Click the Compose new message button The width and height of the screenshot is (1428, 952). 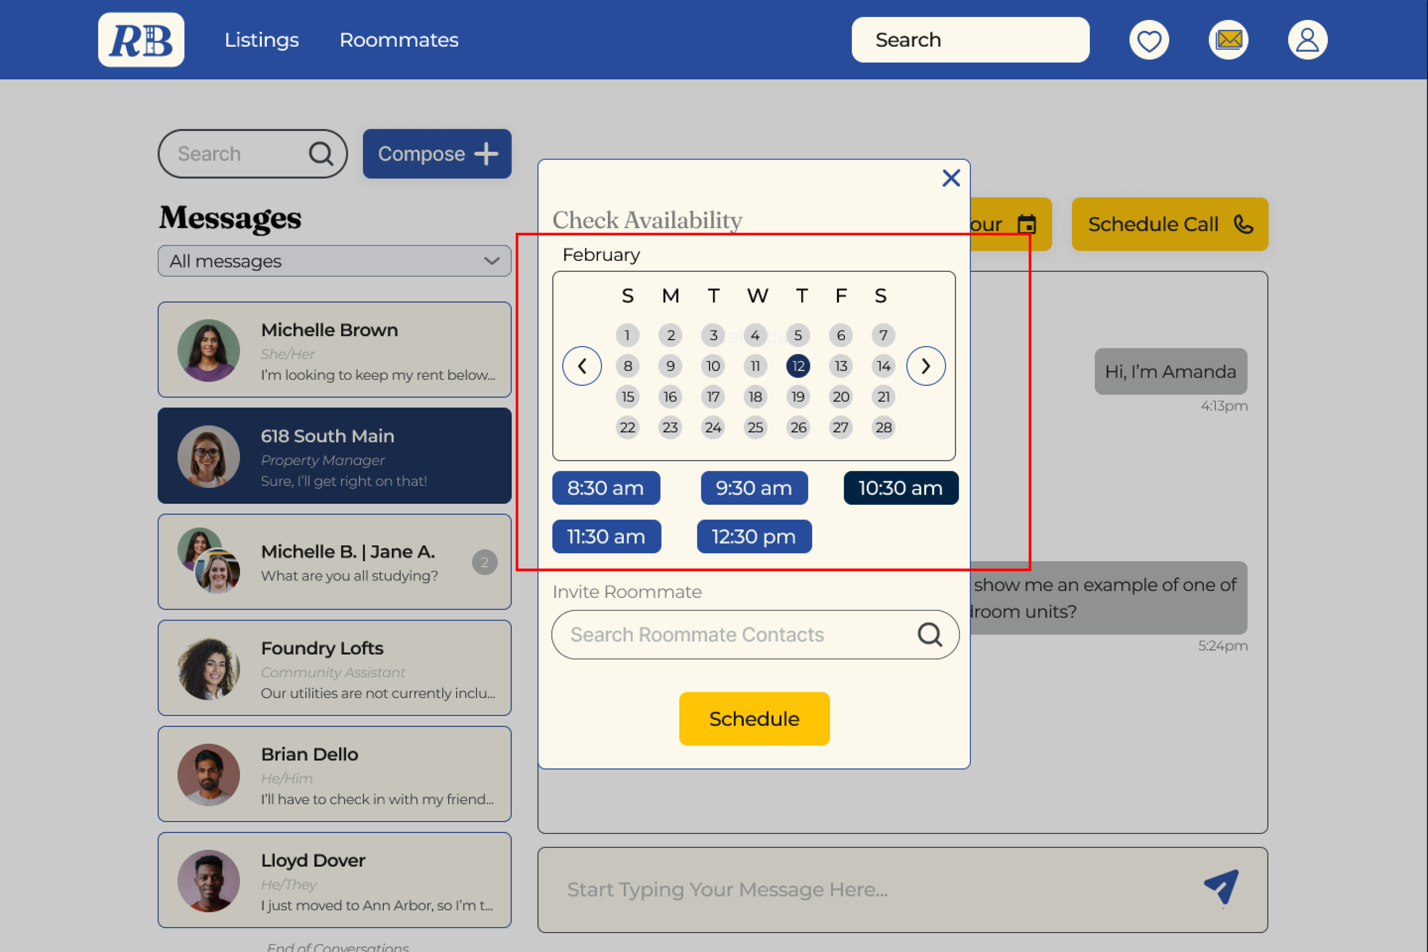tap(436, 154)
